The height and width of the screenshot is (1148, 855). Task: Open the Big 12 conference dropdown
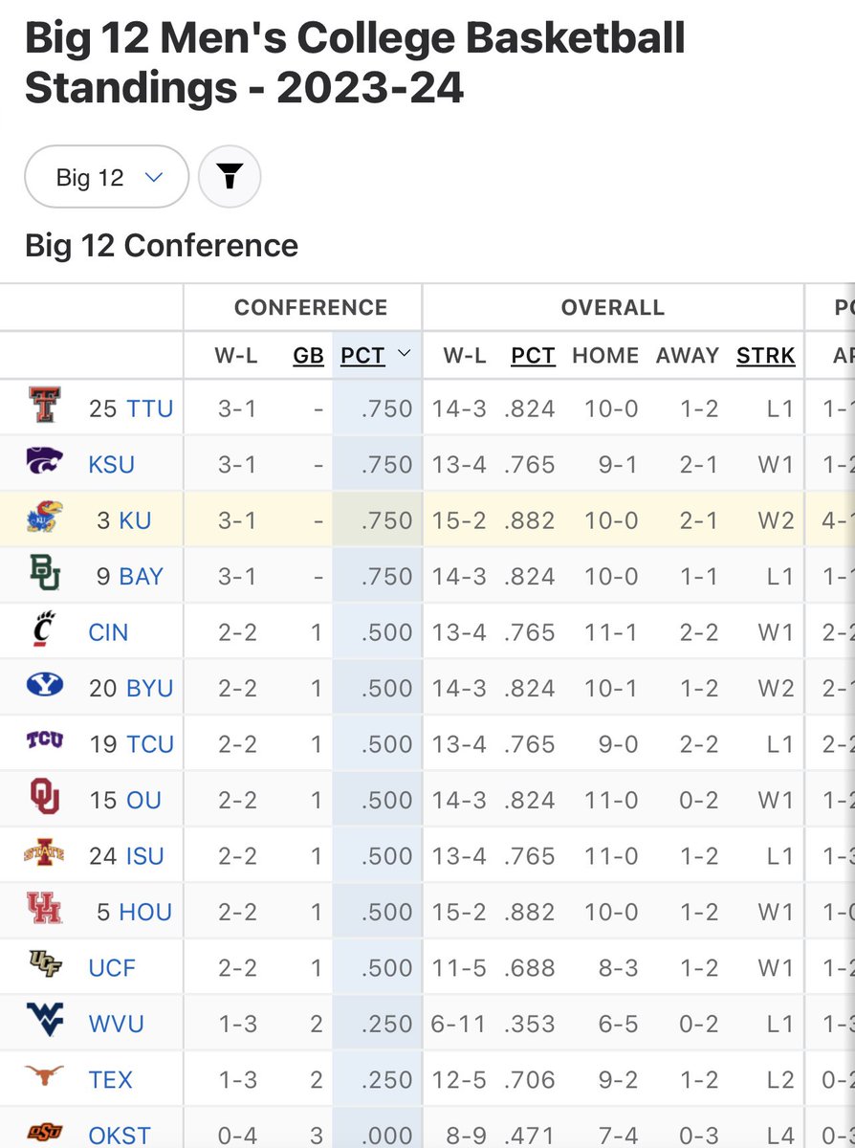(x=107, y=177)
